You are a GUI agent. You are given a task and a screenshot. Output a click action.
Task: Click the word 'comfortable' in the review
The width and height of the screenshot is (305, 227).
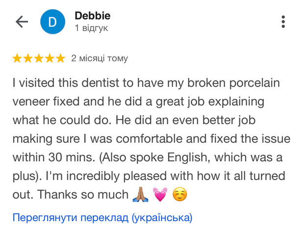149,139
